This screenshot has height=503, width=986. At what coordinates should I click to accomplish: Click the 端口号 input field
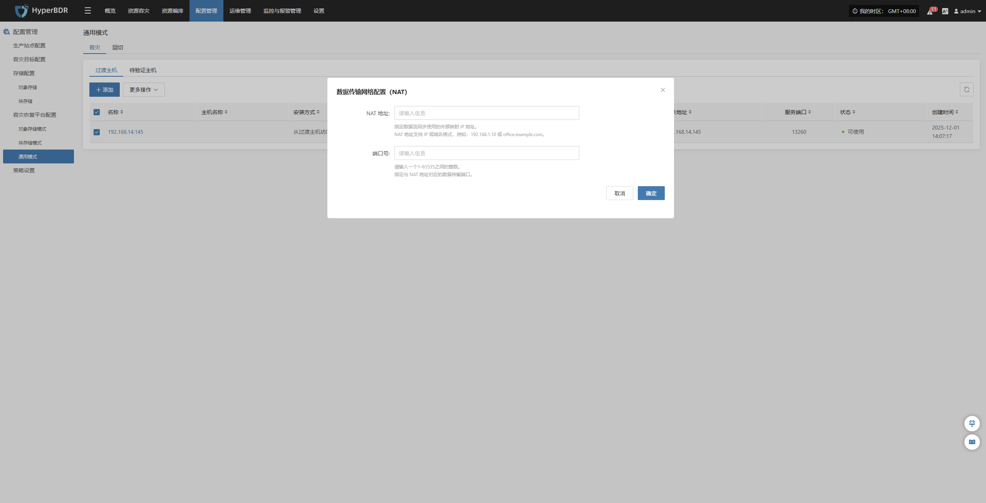click(x=486, y=153)
